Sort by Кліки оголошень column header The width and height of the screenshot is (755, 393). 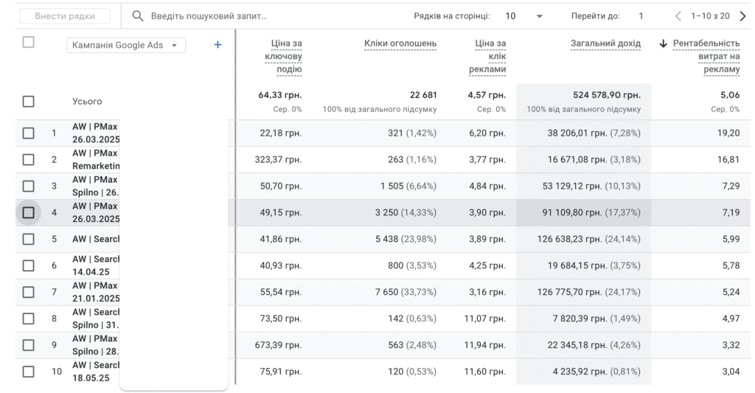(x=400, y=44)
